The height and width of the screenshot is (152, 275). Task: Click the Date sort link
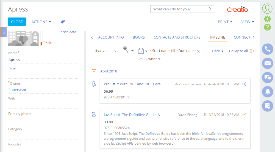pyautogui.click(x=216, y=51)
